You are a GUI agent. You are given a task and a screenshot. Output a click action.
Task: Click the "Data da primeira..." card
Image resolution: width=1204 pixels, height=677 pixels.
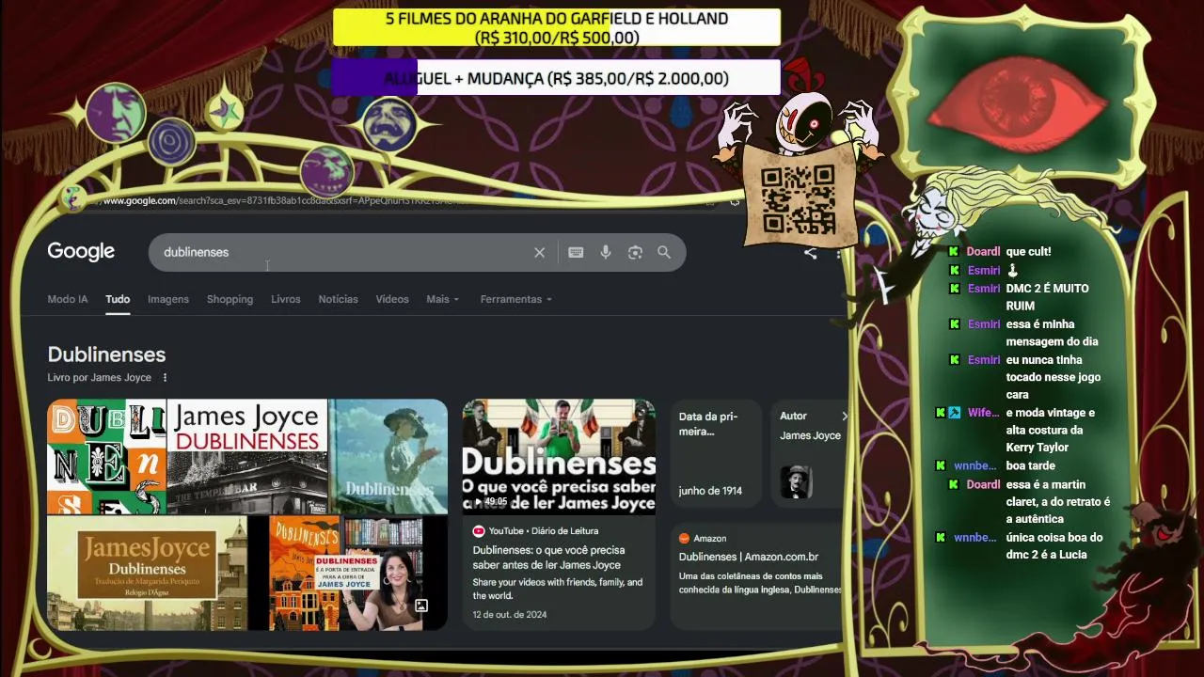(x=715, y=454)
